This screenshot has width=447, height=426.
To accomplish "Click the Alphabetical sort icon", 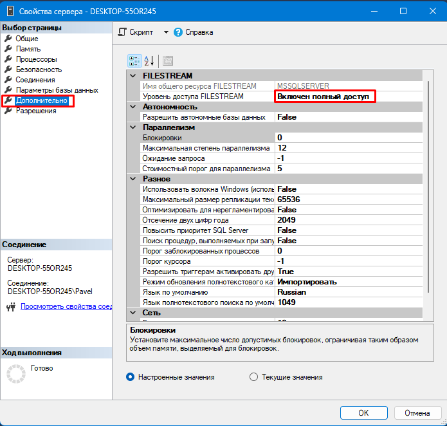I will pyautogui.click(x=149, y=61).
